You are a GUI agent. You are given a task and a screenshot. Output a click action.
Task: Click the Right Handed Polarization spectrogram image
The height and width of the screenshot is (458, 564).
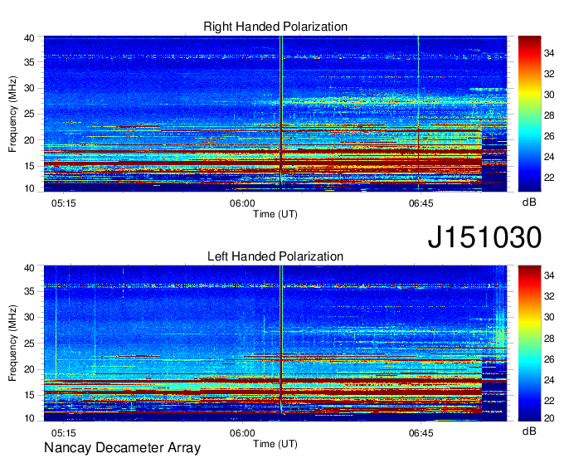pos(275,114)
